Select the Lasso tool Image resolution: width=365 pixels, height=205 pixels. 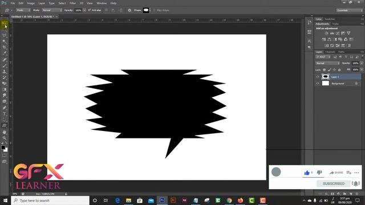click(5, 35)
